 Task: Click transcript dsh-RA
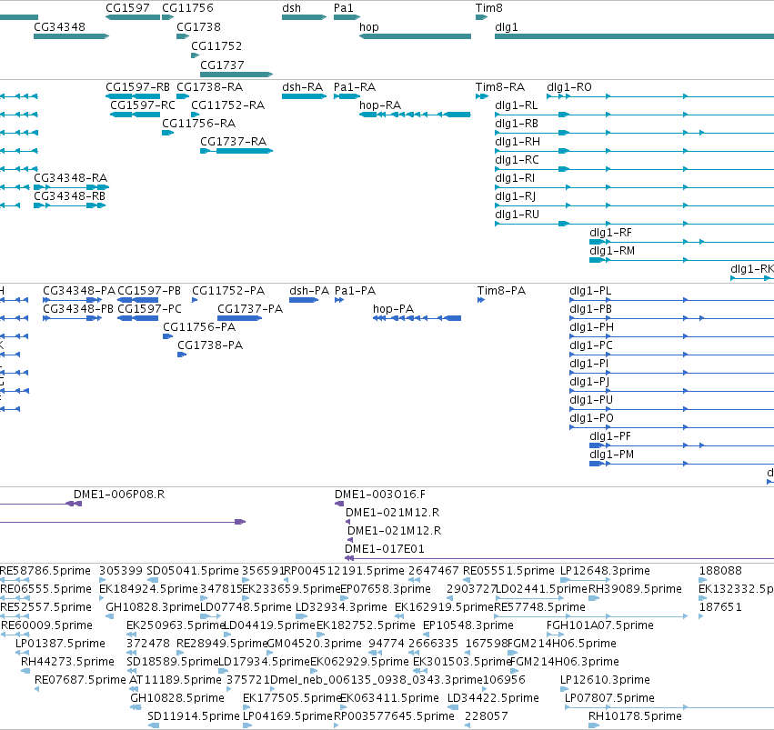pos(302,87)
